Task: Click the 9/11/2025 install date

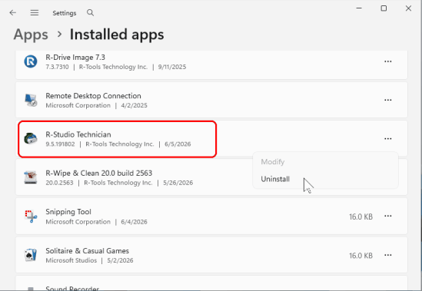Action: coord(172,67)
